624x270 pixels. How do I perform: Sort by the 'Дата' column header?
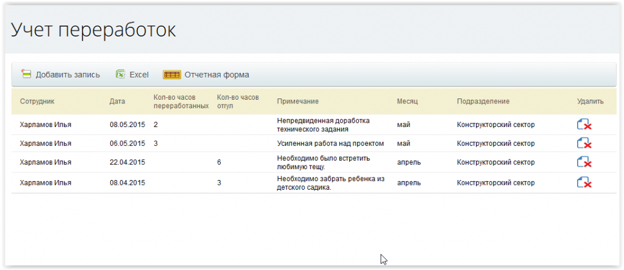[117, 101]
